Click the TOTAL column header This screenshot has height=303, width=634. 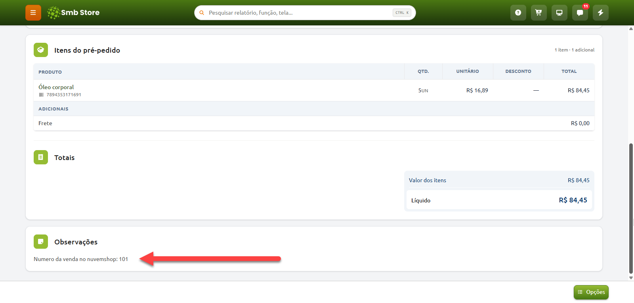569,71
